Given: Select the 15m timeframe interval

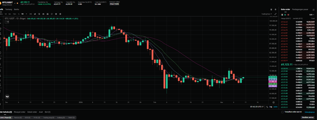Looking at the screenshot, I should (x=14, y=14).
